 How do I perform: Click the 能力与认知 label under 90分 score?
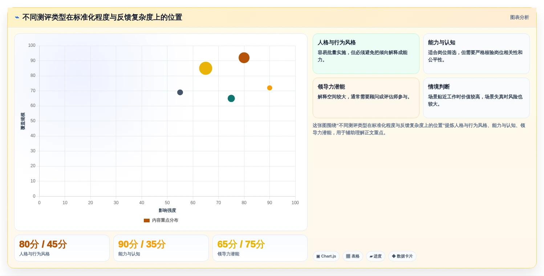click(129, 254)
